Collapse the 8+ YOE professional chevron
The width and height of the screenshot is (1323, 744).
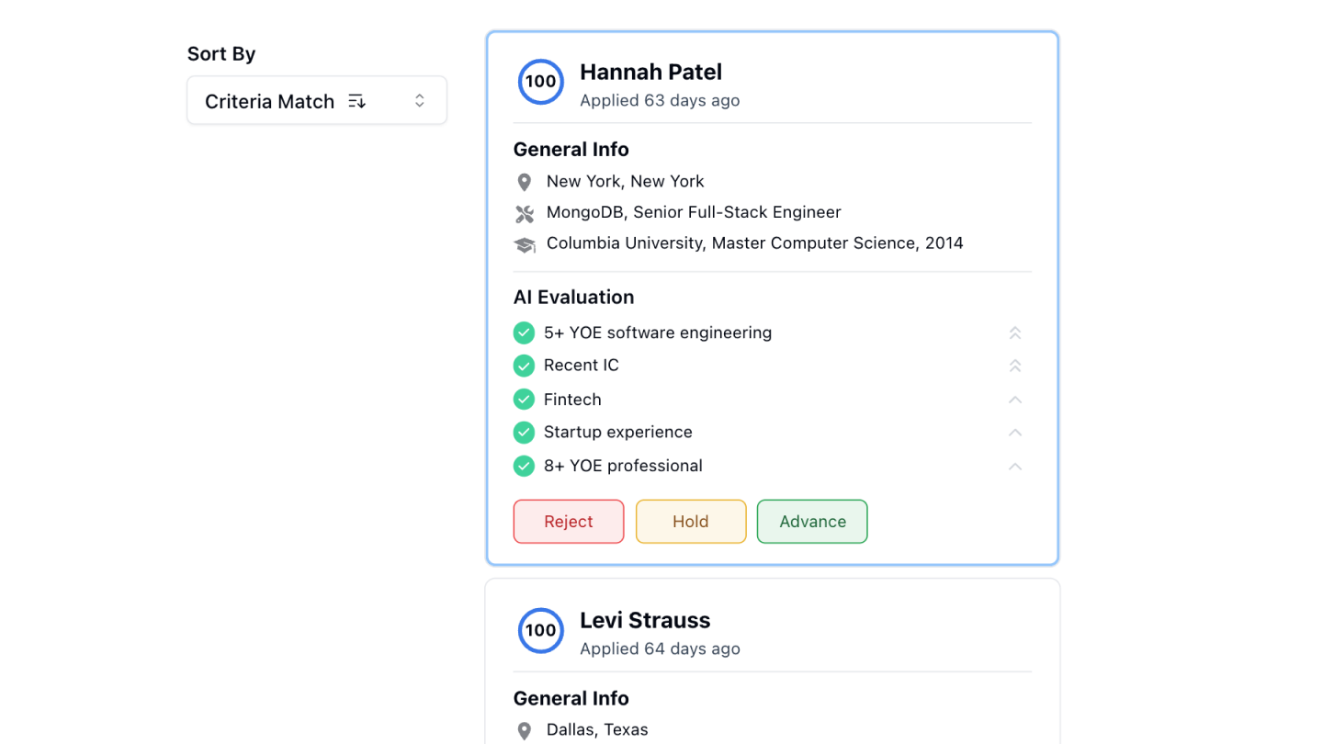[x=1014, y=467]
